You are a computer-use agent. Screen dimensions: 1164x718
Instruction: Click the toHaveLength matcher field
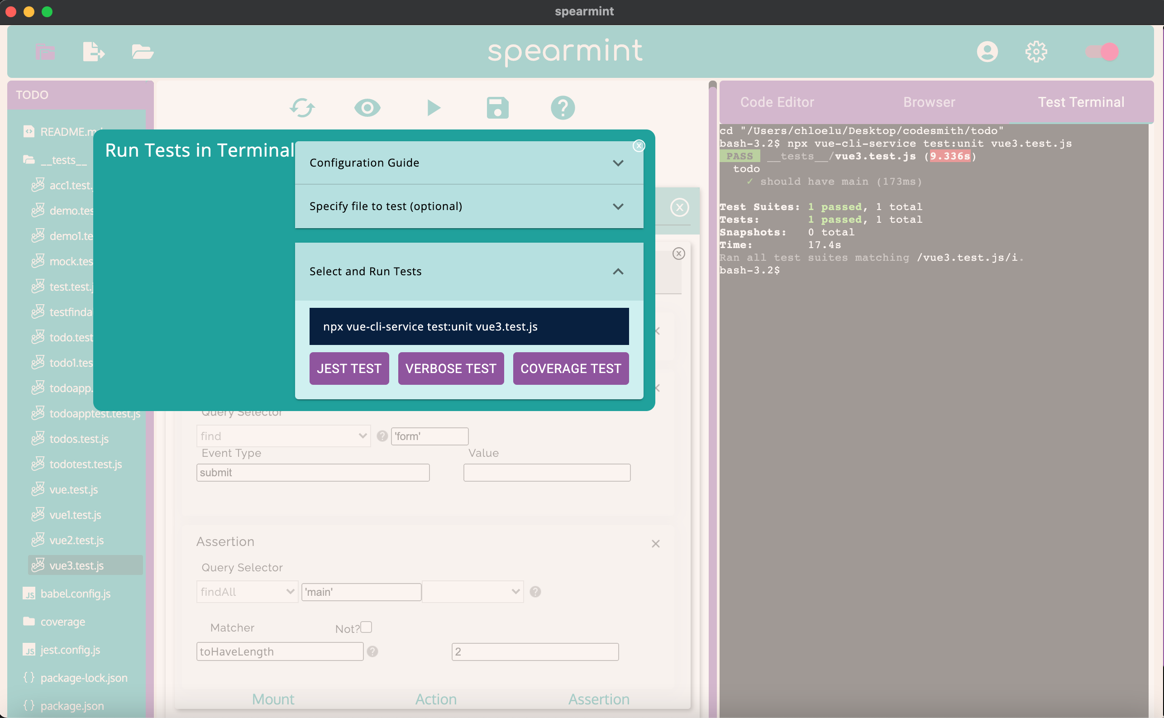pyautogui.click(x=280, y=651)
